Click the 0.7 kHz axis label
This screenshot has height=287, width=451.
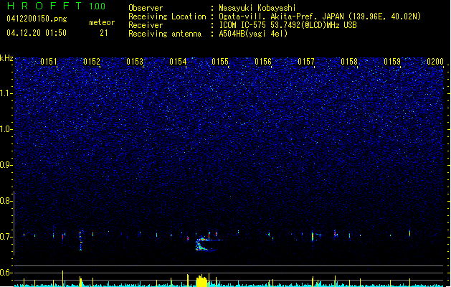[x=6, y=237]
